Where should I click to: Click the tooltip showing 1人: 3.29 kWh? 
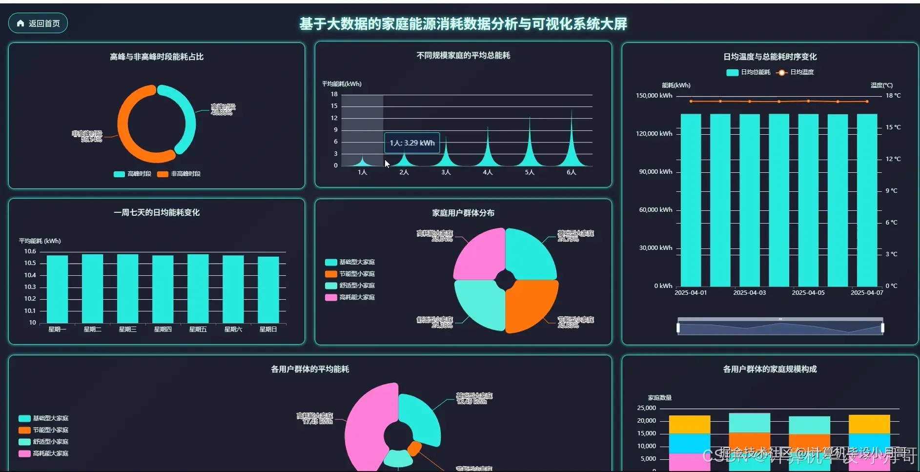coord(411,142)
